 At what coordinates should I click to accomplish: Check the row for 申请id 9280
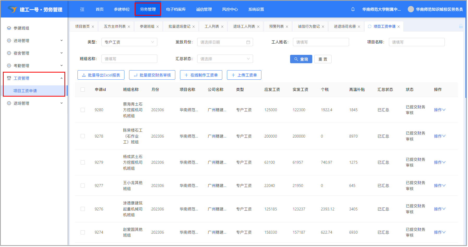click(x=83, y=110)
